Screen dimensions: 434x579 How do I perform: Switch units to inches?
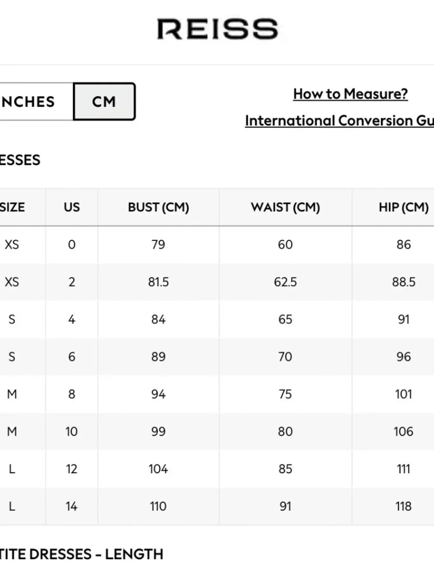click(36, 102)
